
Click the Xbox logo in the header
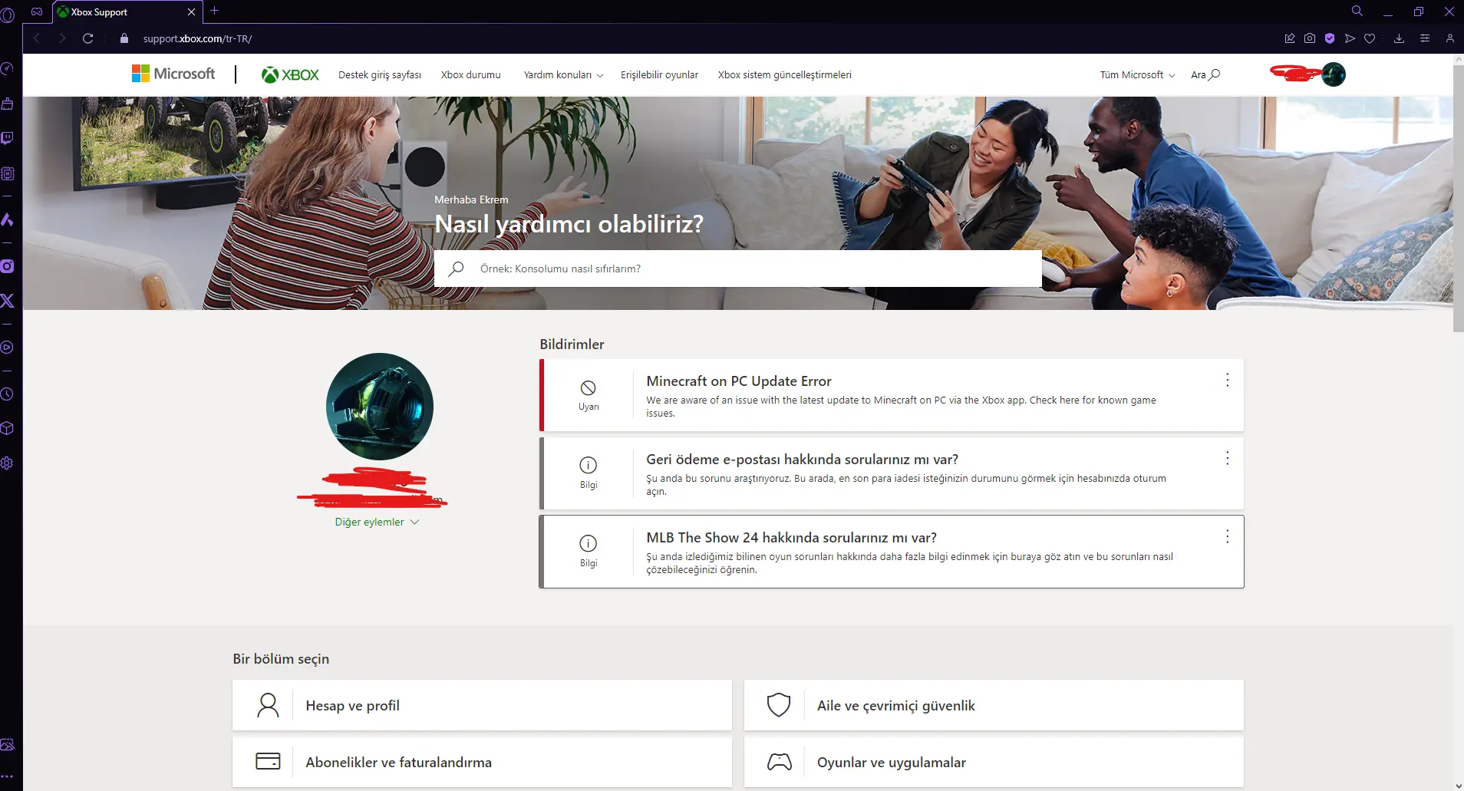pyautogui.click(x=290, y=74)
